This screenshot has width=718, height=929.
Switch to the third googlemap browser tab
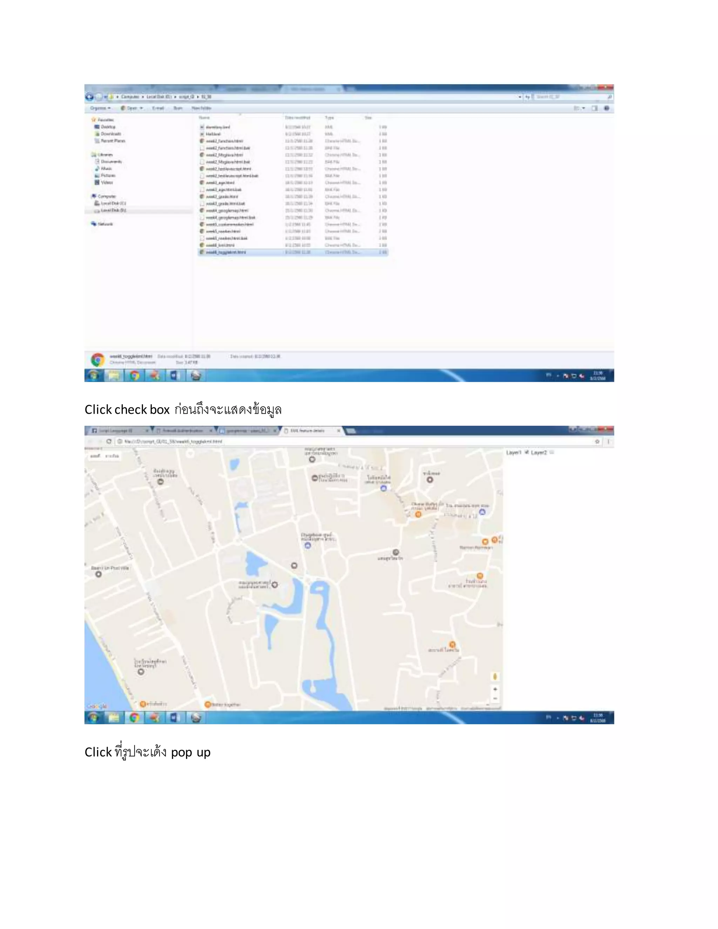pos(248,431)
